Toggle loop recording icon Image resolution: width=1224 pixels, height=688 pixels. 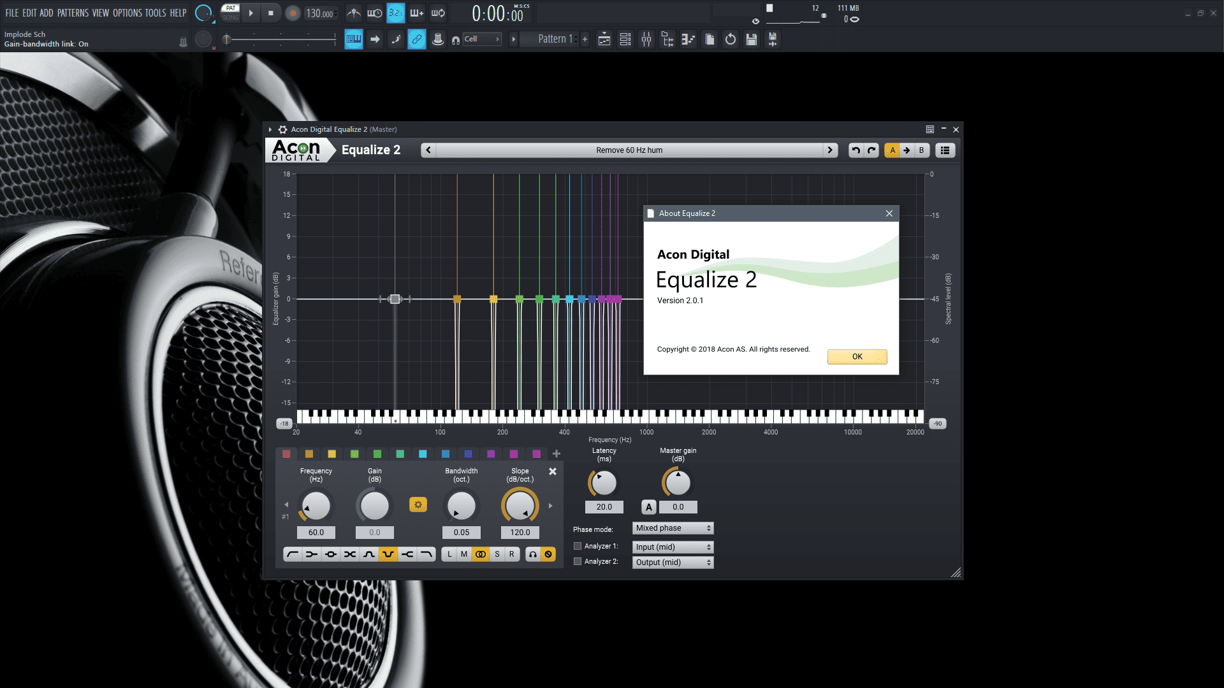[x=438, y=13]
